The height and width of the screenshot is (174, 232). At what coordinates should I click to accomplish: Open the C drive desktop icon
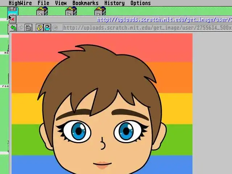(x=42, y=11)
